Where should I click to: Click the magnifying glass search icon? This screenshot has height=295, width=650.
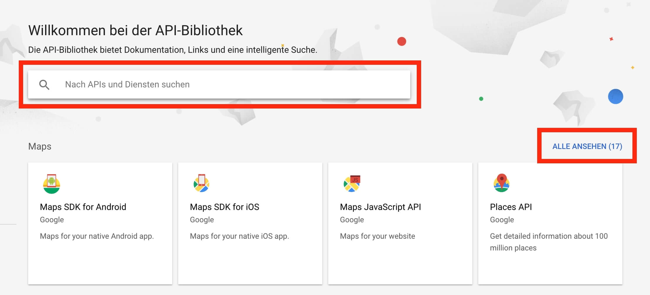[x=45, y=84]
